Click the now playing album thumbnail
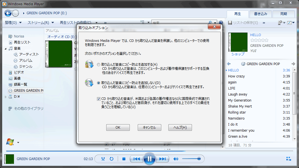This screenshot has height=168, width=299. click(9, 159)
